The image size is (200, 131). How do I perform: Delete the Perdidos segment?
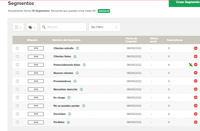[x=195, y=122]
